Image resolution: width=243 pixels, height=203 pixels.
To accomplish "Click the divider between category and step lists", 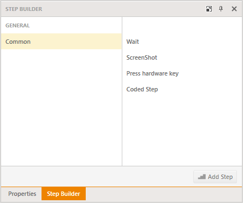I will click(x=122, y=91).
